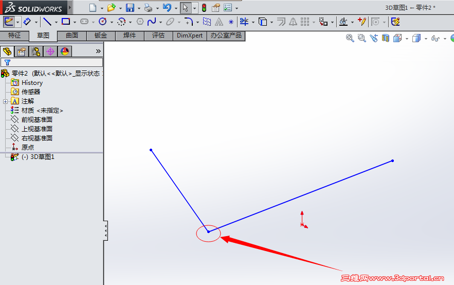Click the Zoom to Fit magnifier icon
Screen dimensions: 454x285
[x=350, y=38]
